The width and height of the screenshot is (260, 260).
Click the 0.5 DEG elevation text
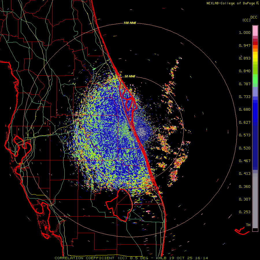tap(139, 258)
